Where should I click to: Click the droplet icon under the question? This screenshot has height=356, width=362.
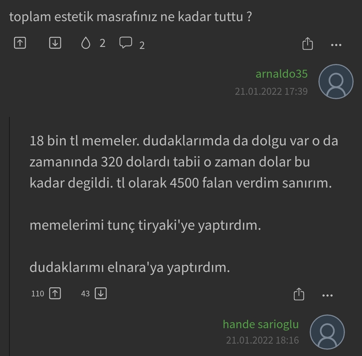86,43
